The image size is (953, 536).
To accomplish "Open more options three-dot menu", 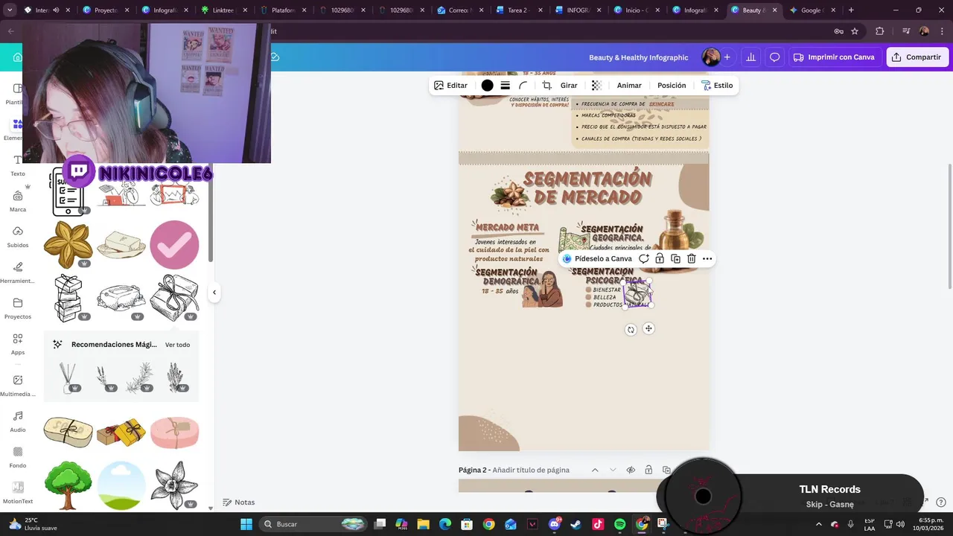I will tap(707, 259).
